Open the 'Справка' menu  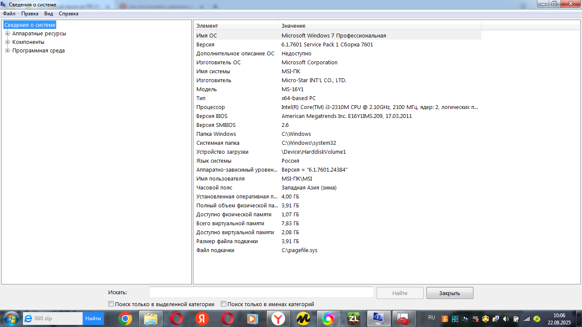point(69,14)
